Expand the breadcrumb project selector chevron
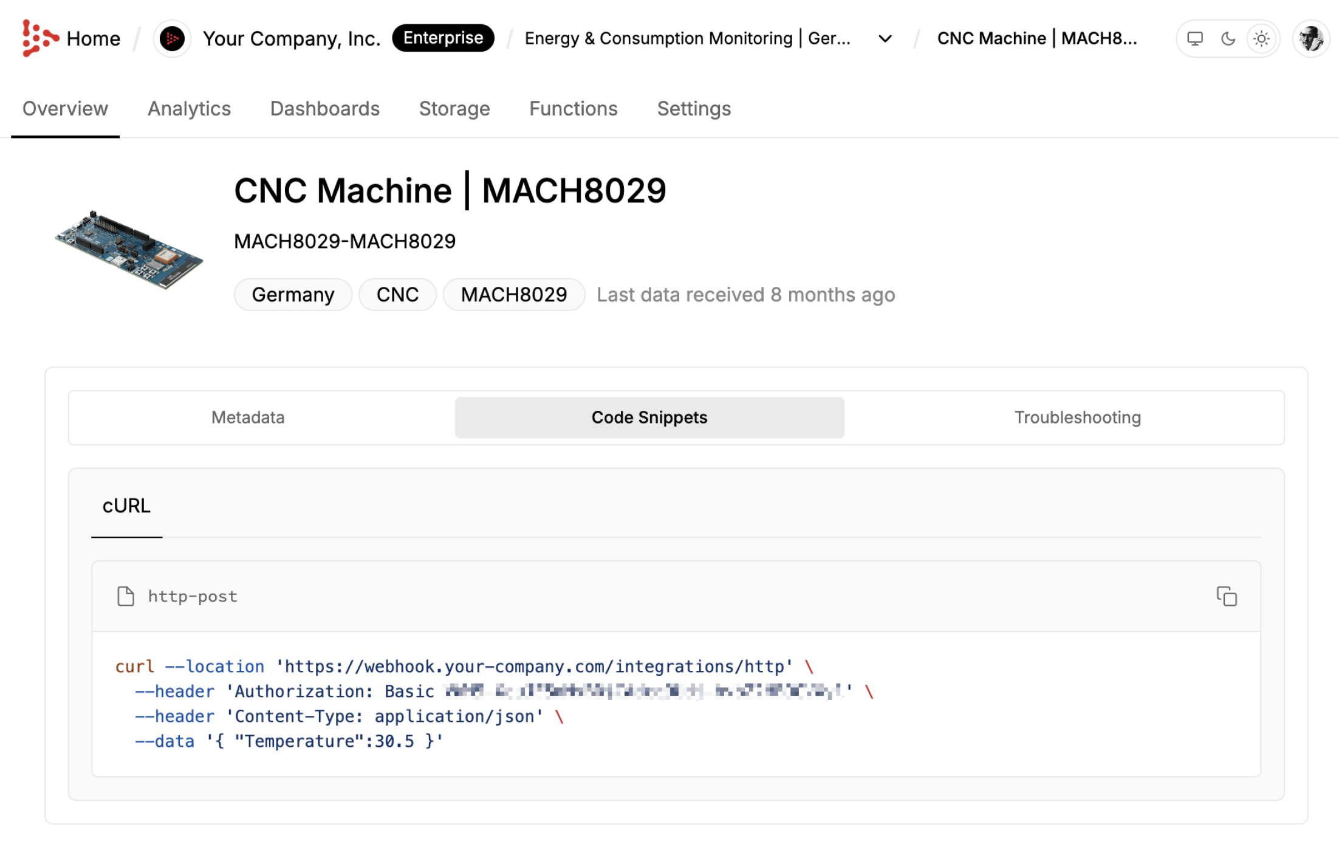 [884, 39]
